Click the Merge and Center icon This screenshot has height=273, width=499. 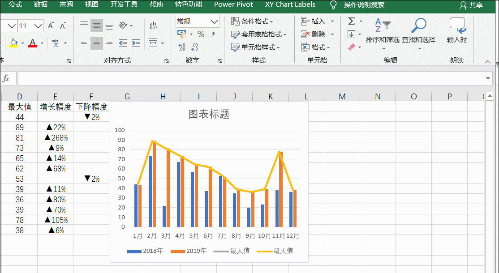(153, 43)
